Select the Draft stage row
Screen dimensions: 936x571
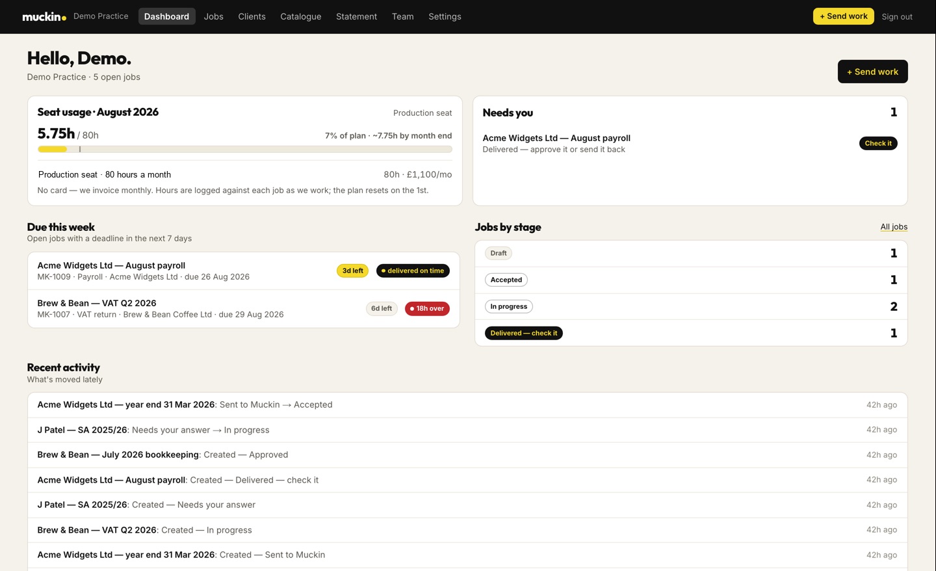[x=691, y=254]
